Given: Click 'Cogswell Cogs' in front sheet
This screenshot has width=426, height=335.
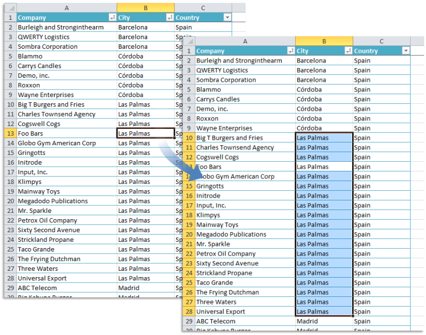Looking at the screenshot, I should point(245,157).
